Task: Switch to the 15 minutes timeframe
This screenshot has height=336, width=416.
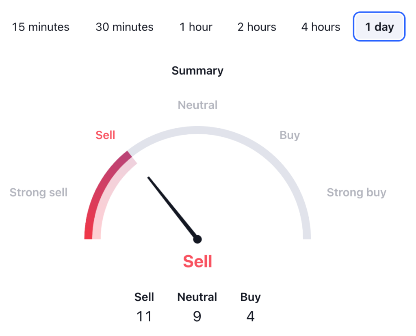Action: click(x=41, y=27)
